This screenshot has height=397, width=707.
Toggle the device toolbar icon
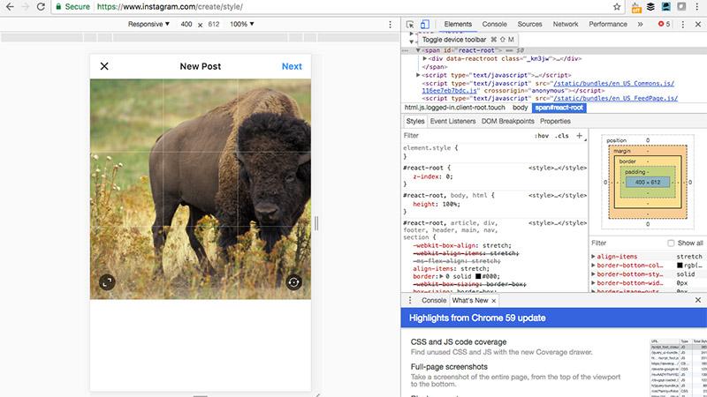click(x=425, y=25)
